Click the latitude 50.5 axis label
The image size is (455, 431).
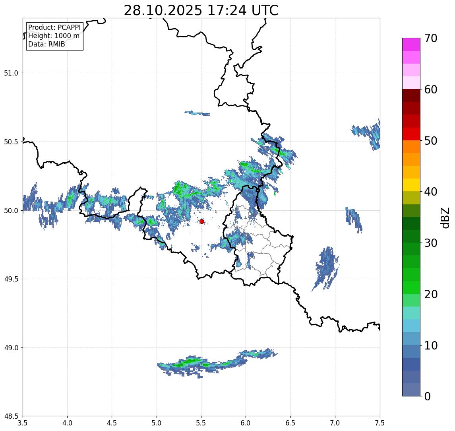11,142
